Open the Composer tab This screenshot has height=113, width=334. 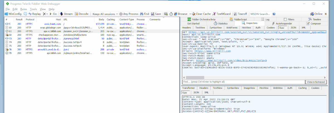314,24
